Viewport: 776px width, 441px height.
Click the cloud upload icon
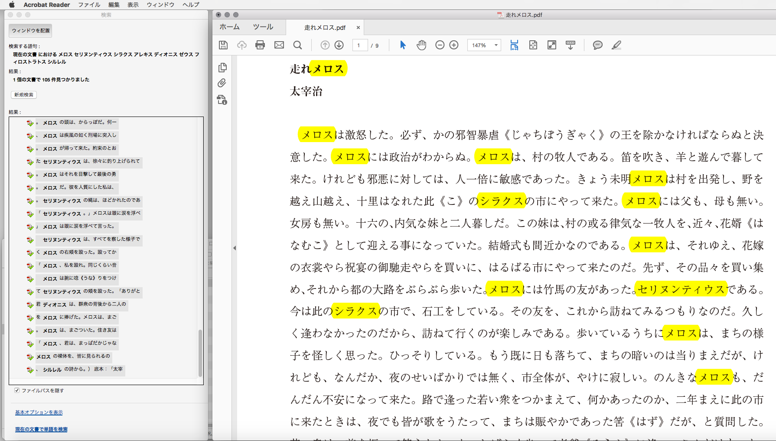(x=242, y=45)
